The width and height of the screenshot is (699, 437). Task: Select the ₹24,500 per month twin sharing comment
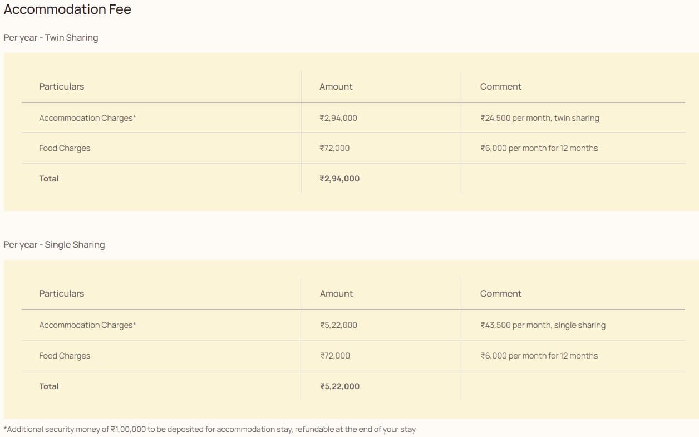coord(539,118)
